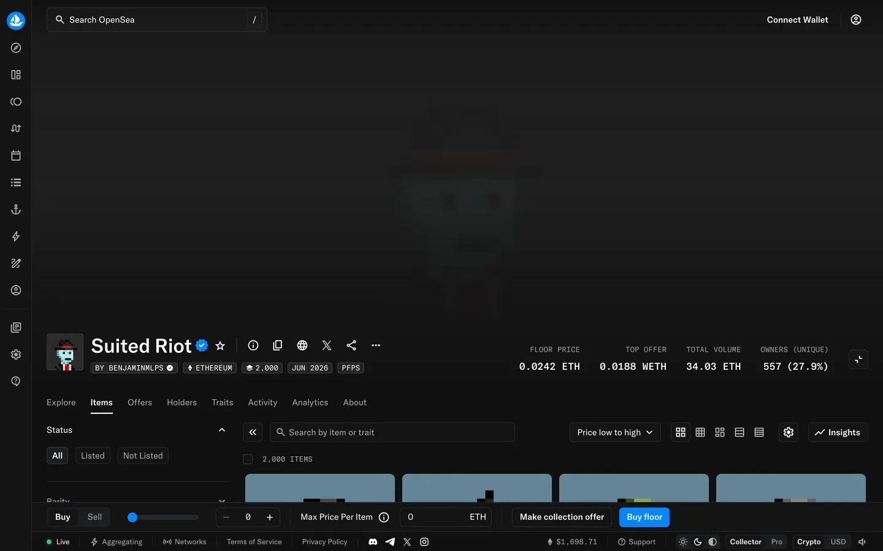883x551 pixels.
Task: Open the Suited Riot collection avatar
Action: pyautogui.click(x=65, y=352)
